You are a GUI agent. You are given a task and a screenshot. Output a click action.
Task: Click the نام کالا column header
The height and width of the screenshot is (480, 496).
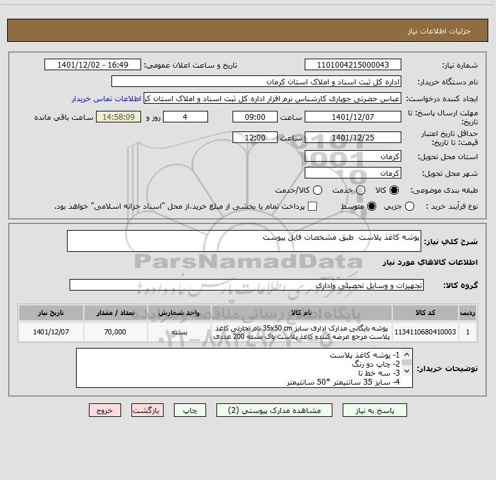(301, 312)
